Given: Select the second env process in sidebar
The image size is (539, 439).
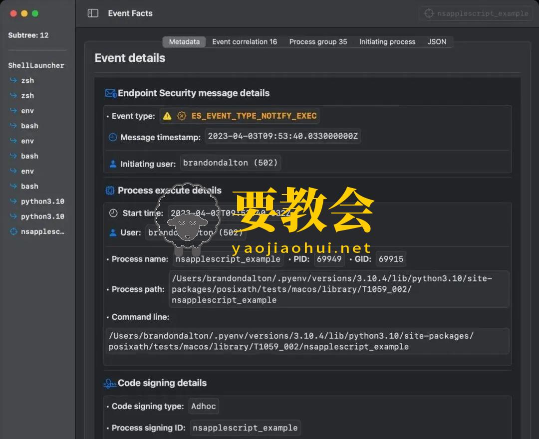Looking at the screenshot, I should point(27,141).
